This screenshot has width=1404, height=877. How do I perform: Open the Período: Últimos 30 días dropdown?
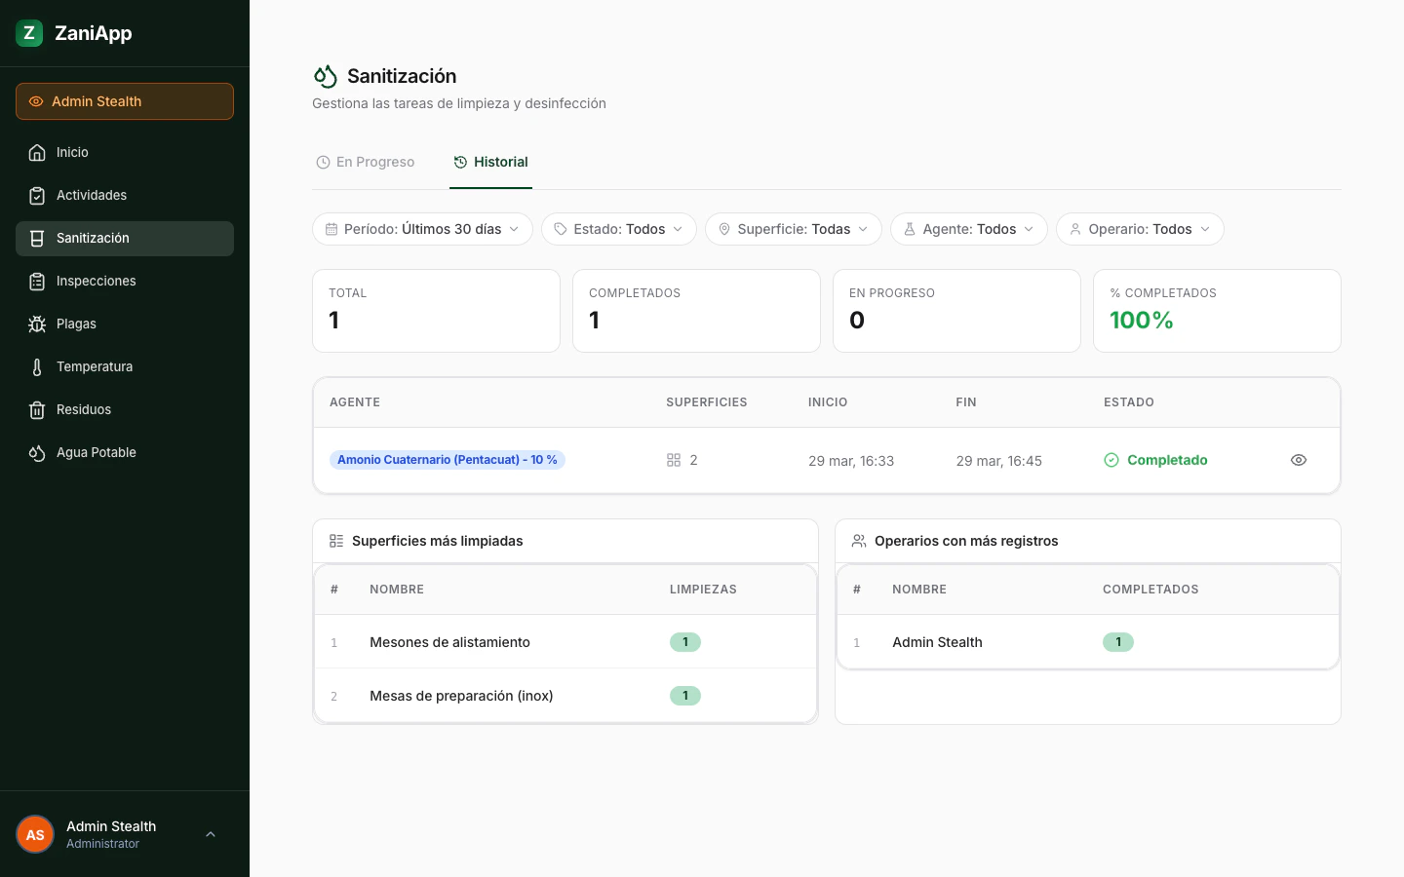[422, 229]
